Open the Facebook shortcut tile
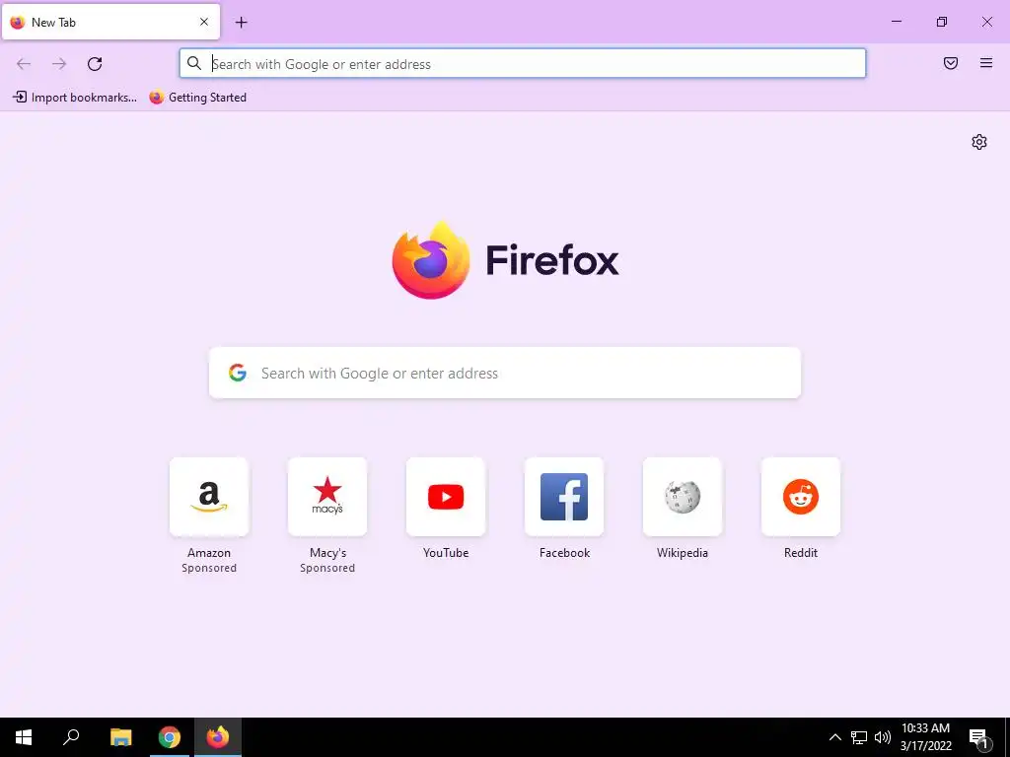Screen dimensions: 1010x757 [x=564, y=497]
